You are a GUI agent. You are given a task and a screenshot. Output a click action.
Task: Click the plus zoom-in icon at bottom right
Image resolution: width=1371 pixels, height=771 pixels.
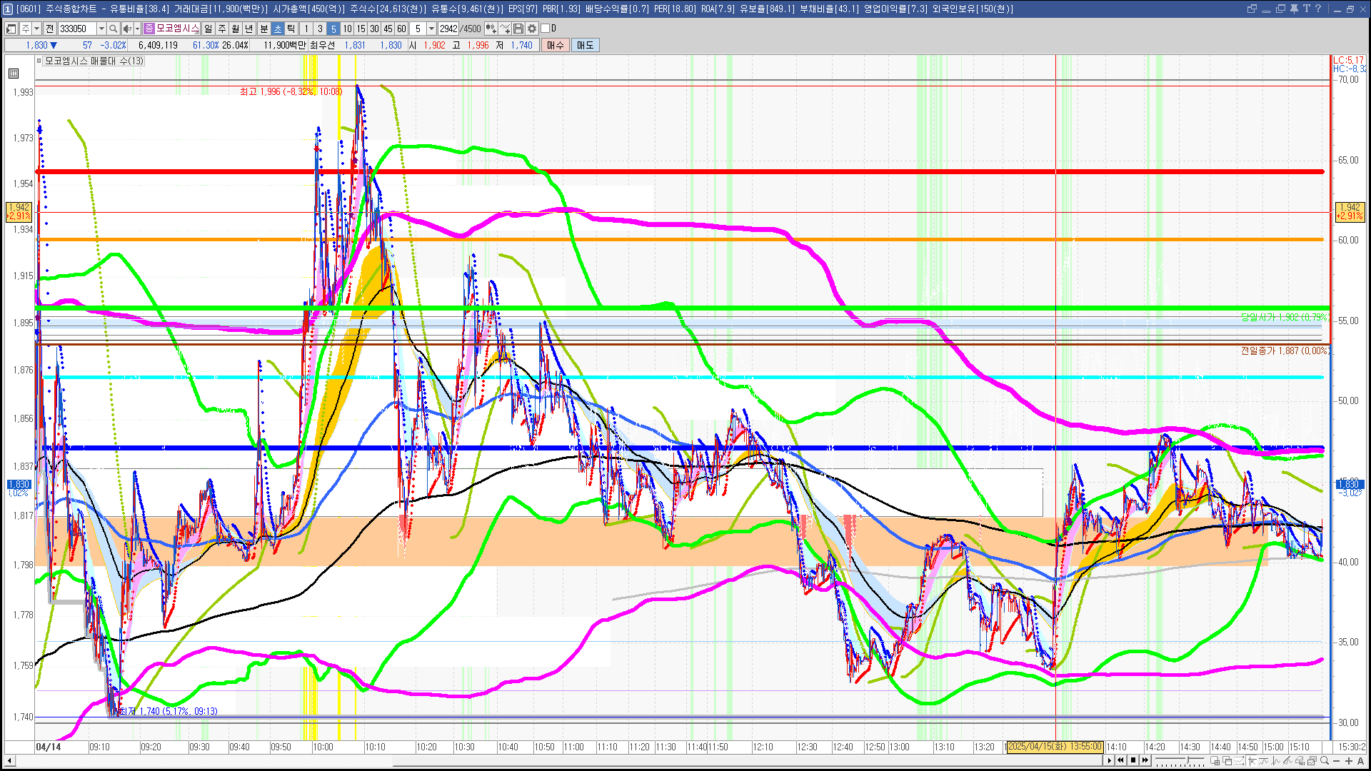[x=1349, y=761]
